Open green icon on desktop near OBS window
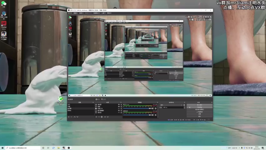The width and height of the screenshot is (266, 150). coord(61,100)
